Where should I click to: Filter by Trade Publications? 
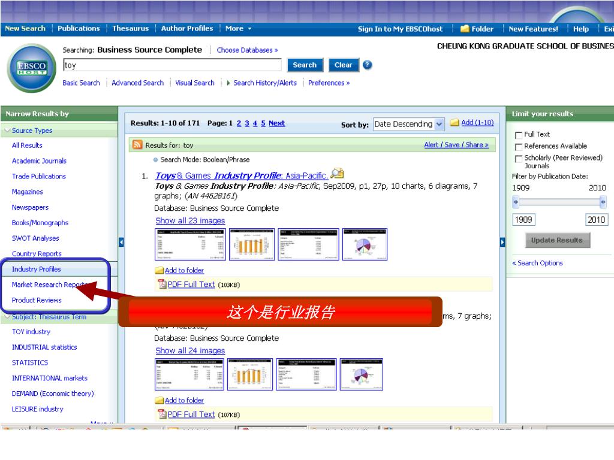(x=39, y=177)
